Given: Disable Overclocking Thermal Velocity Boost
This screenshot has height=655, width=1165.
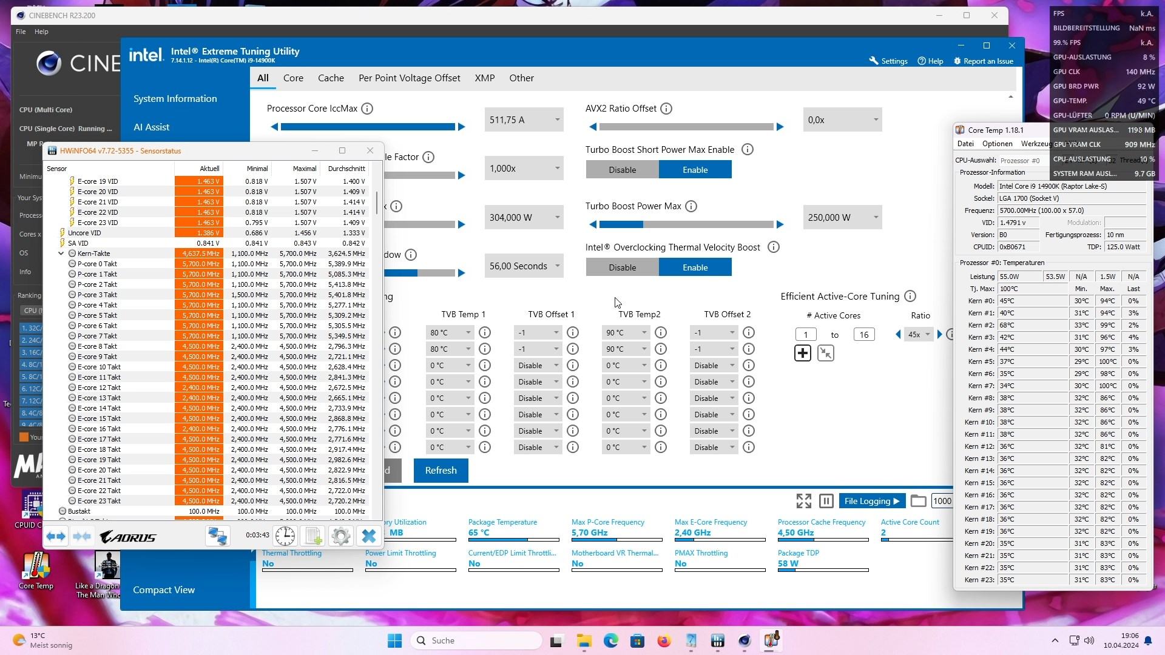Looking at the screenshot, I should click(x=622, y=267).
